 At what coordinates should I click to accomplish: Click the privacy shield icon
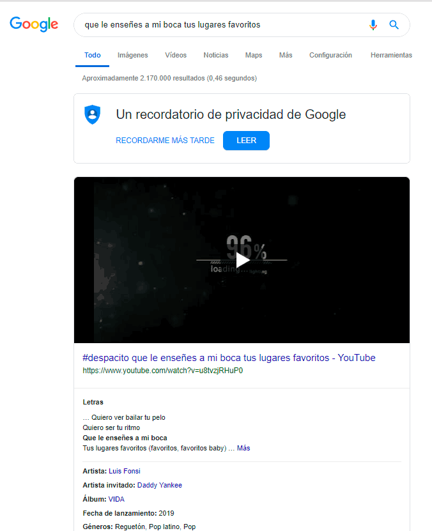click(x=93, y=114)
